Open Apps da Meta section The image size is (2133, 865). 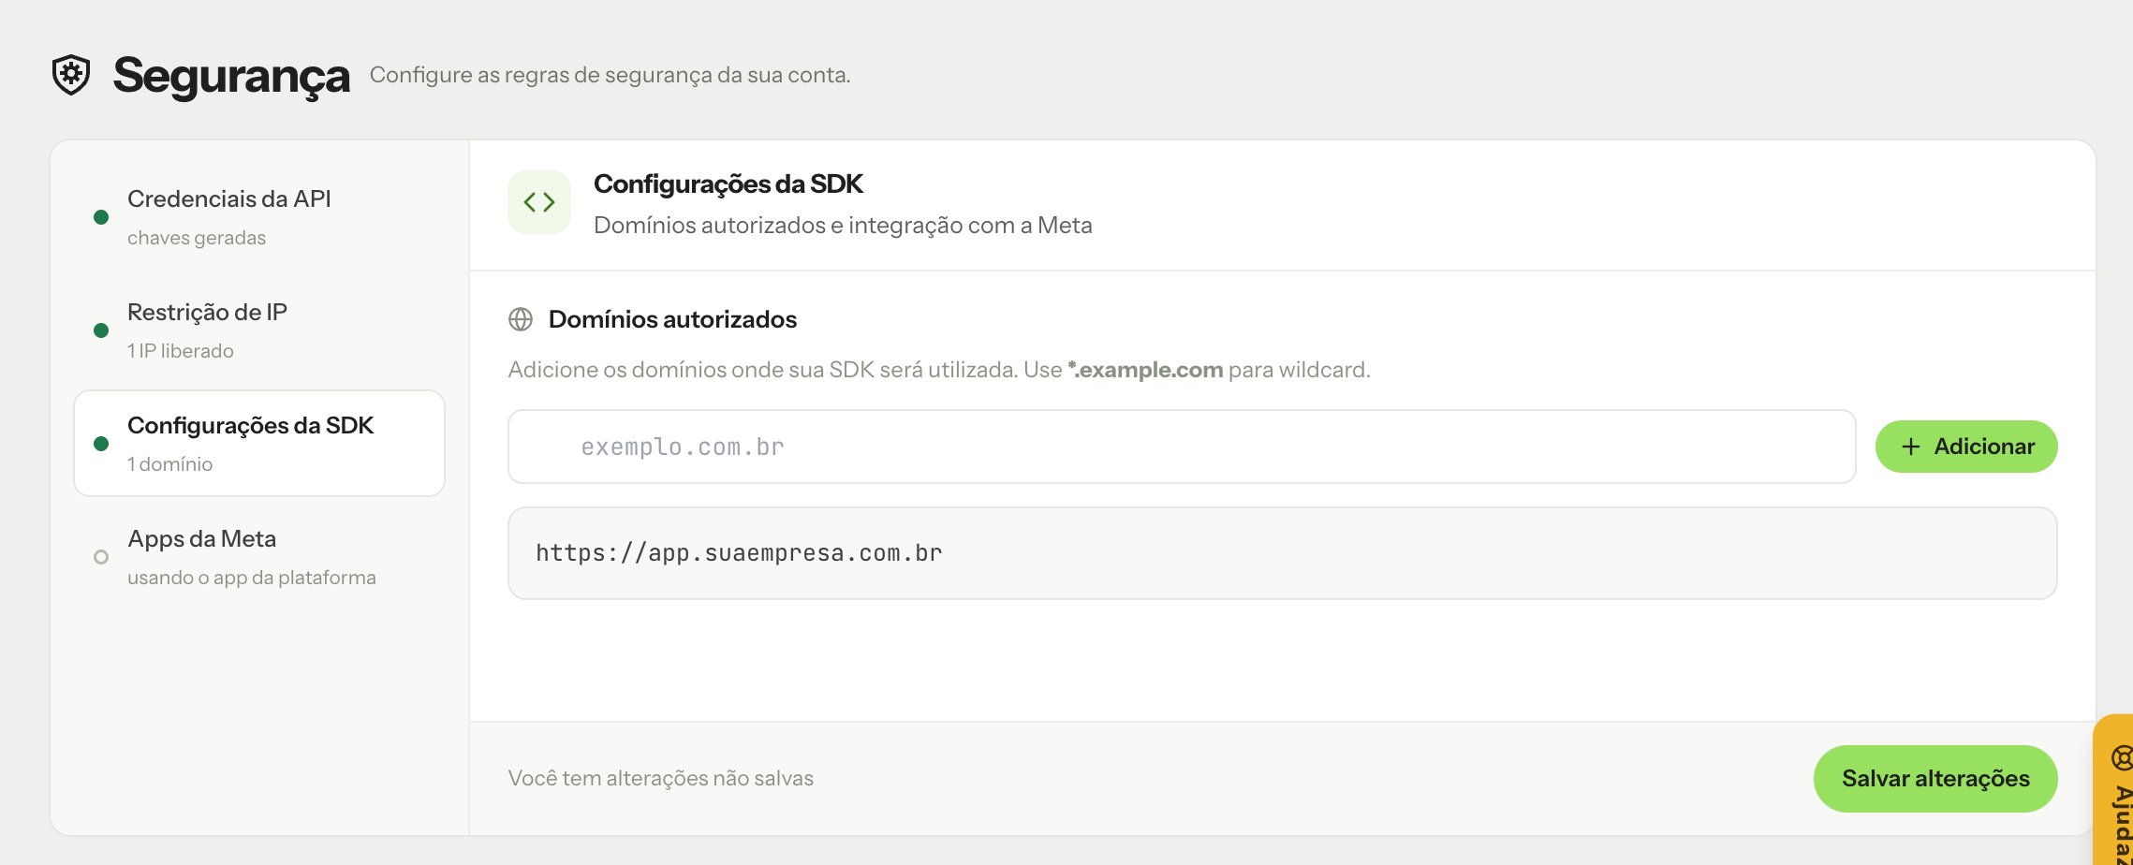pos(259,557)
